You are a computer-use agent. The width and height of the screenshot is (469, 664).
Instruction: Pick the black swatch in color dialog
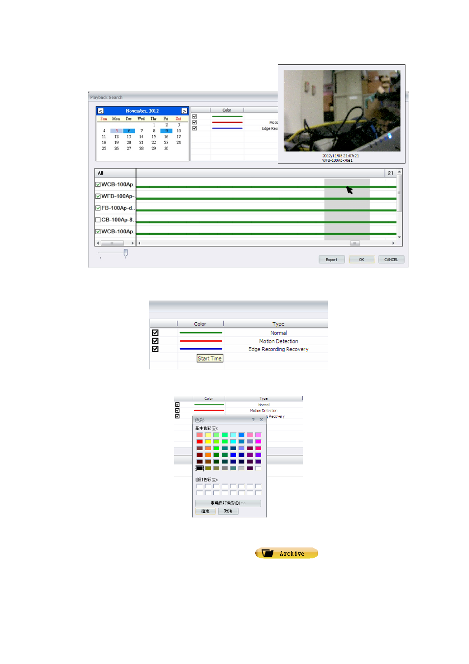click(x=200, y=468)
